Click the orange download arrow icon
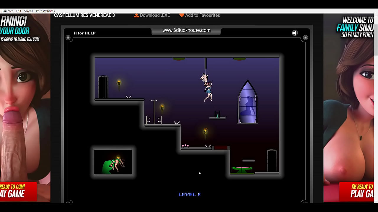Viewport: 378px width, 212px height. (x=136, y=15)
